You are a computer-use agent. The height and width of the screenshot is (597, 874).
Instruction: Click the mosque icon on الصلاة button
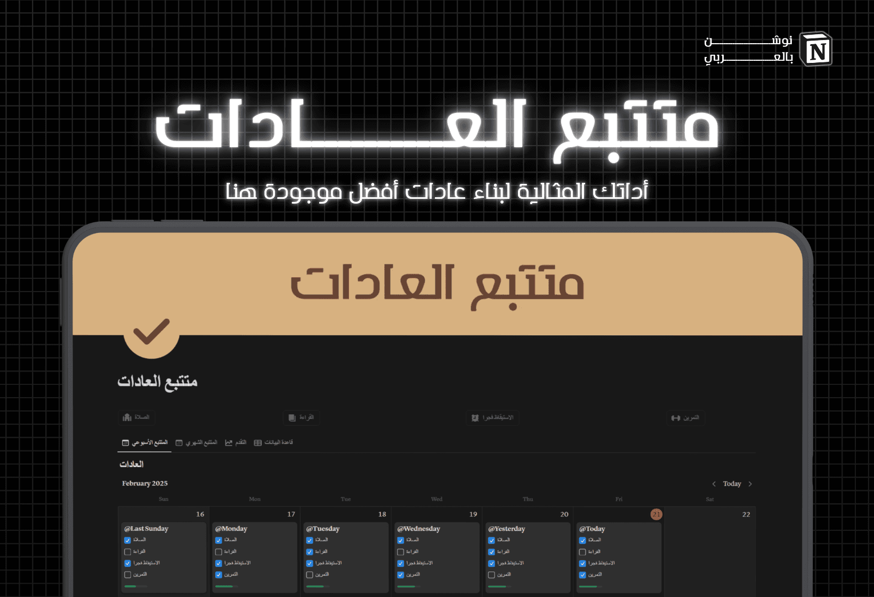coord(127,417)
